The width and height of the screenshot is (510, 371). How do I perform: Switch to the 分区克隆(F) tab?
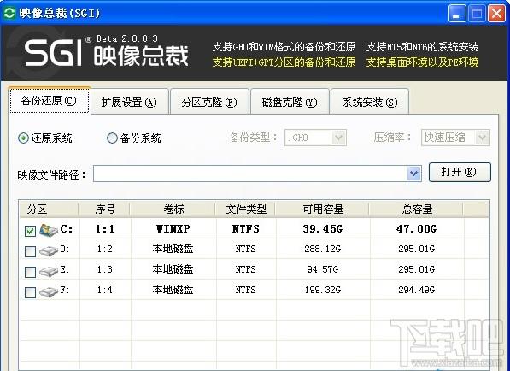pos(209,103)
